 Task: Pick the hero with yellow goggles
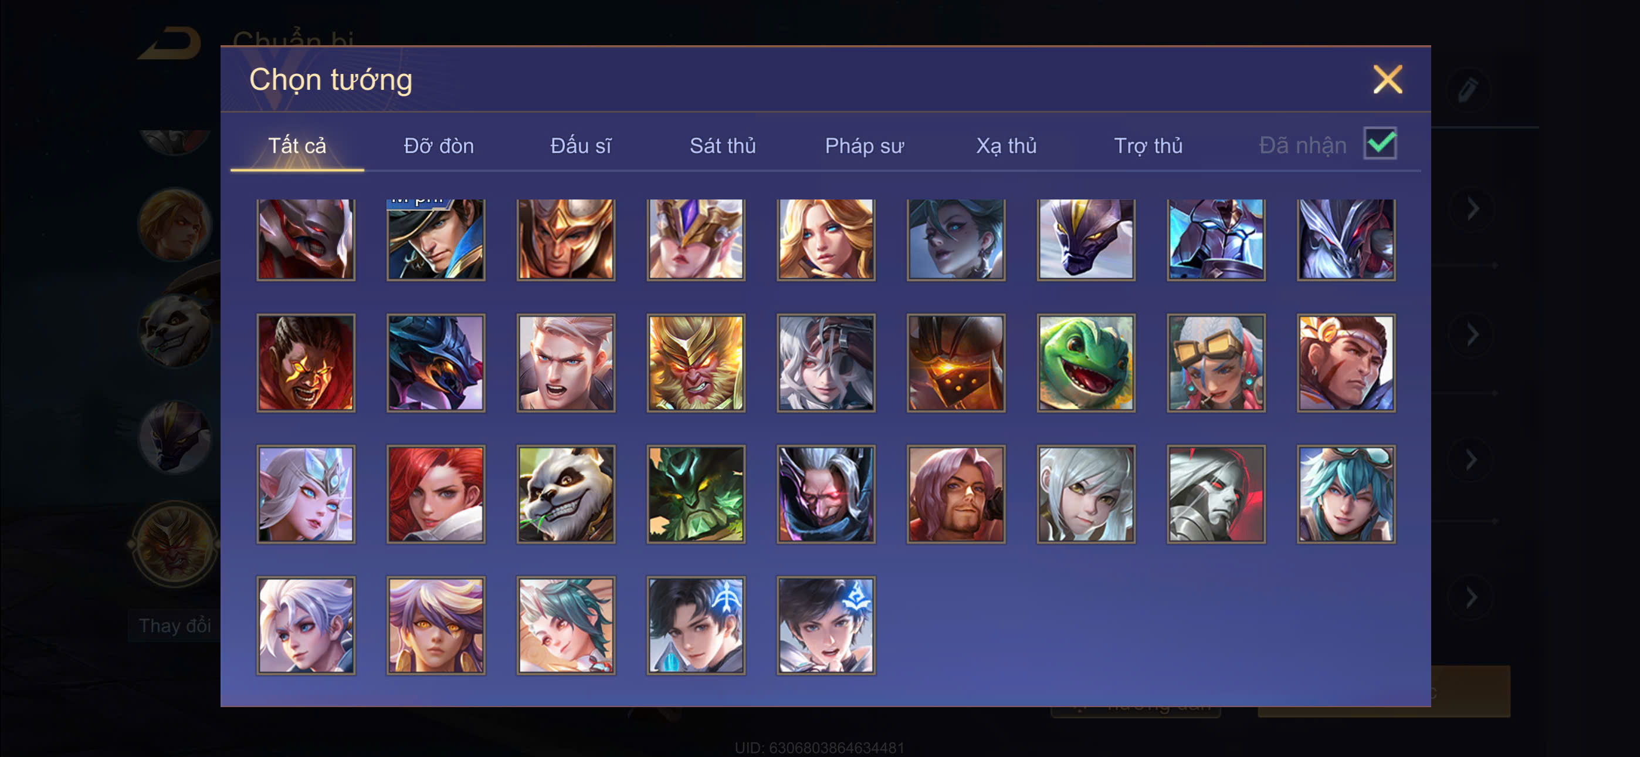tap(1215, 363)
